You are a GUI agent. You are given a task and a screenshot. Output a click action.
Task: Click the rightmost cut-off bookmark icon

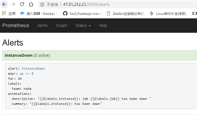[x=194, y=13]
